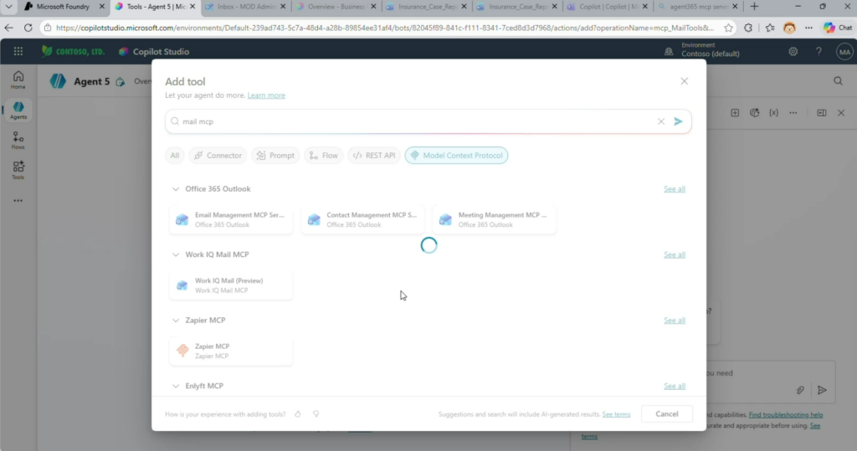The image size is (857, 451).
Task: Open the settings gear in header
Action: pos(793,52)
